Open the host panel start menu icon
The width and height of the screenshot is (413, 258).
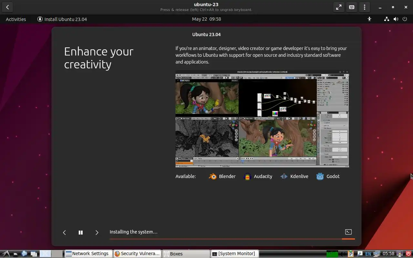click(x=6, y=254)
